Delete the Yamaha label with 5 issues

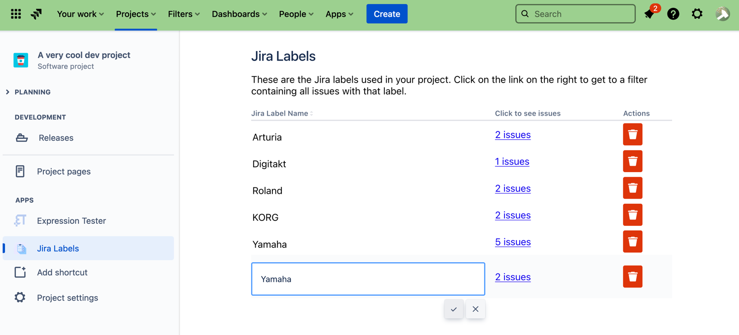(633, 242)
